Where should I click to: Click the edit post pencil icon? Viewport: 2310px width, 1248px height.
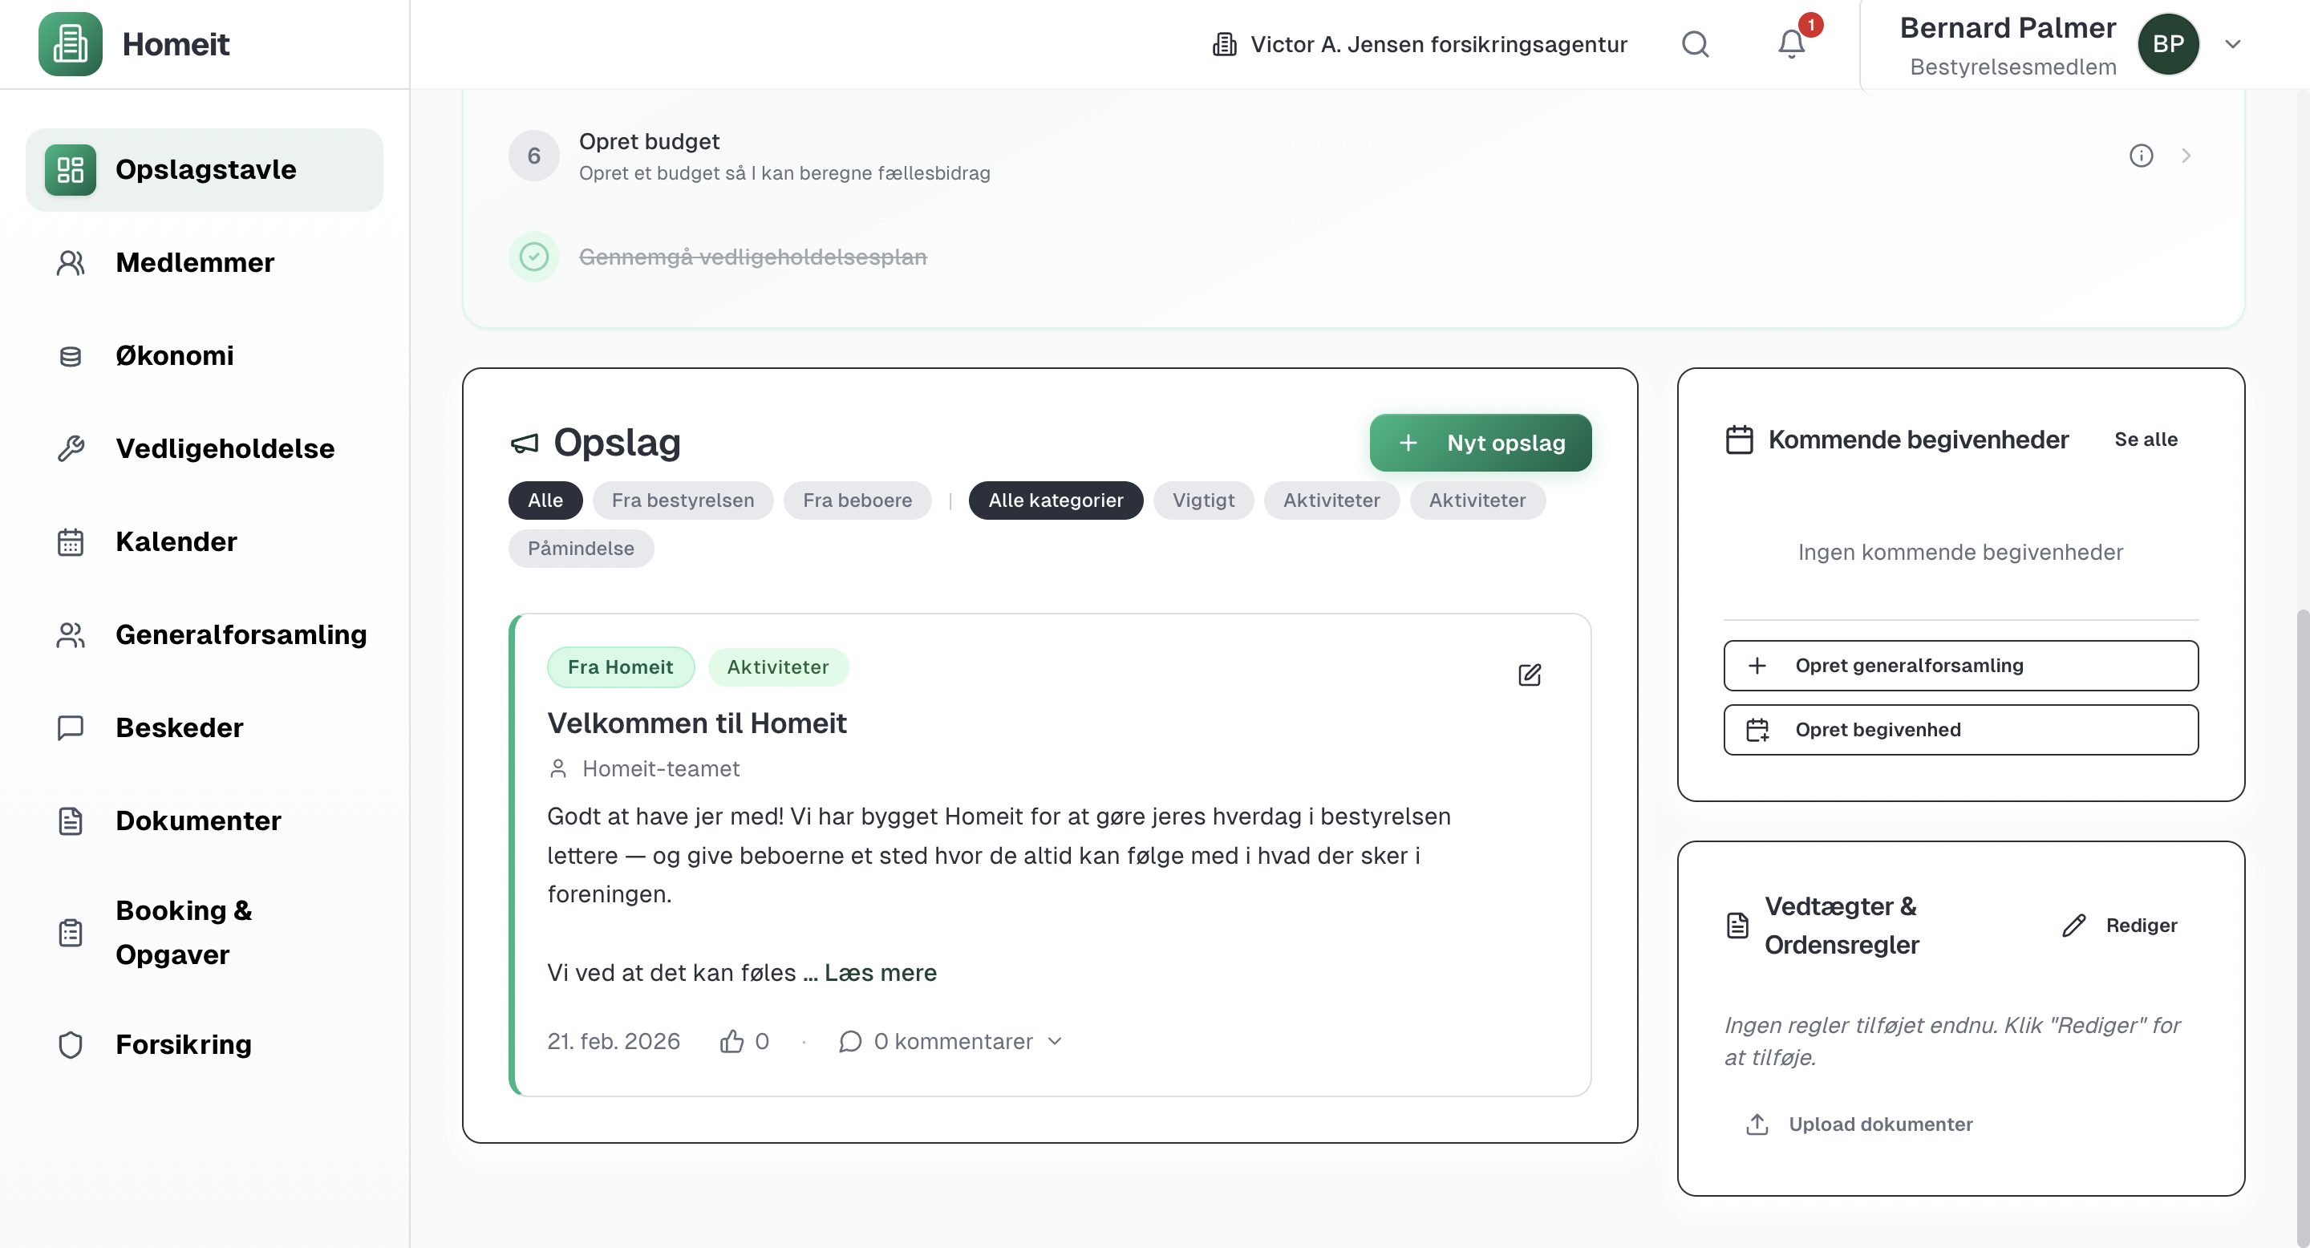[x=1529, y=675]
